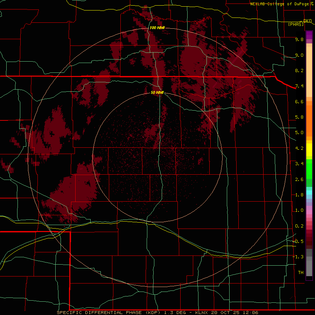Viewport: 315px width, 315px height.
Task: Click the 4.2 value on the color scale
Action: tap(299, 148)
